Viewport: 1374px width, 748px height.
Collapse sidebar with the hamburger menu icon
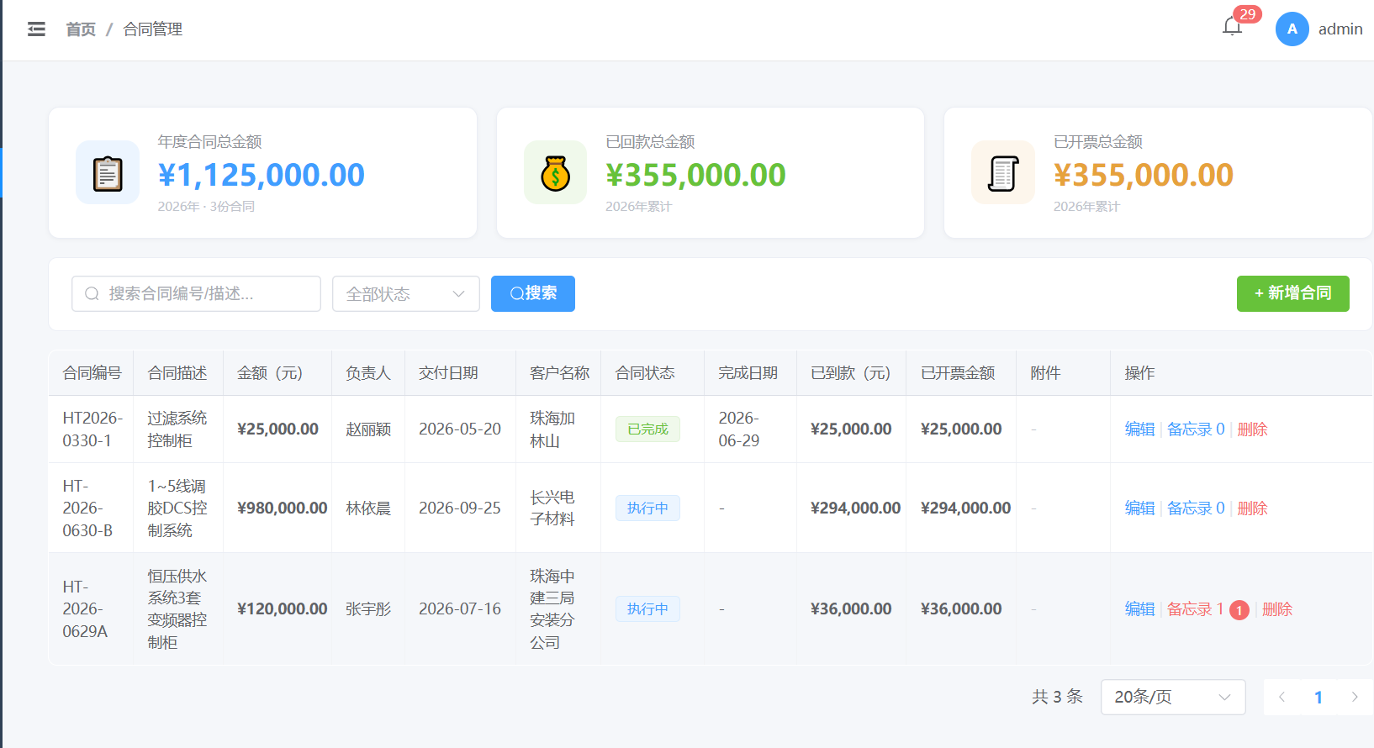click(36, 29)
